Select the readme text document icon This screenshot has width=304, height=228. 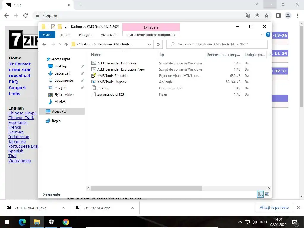click(x=94, y=88)
